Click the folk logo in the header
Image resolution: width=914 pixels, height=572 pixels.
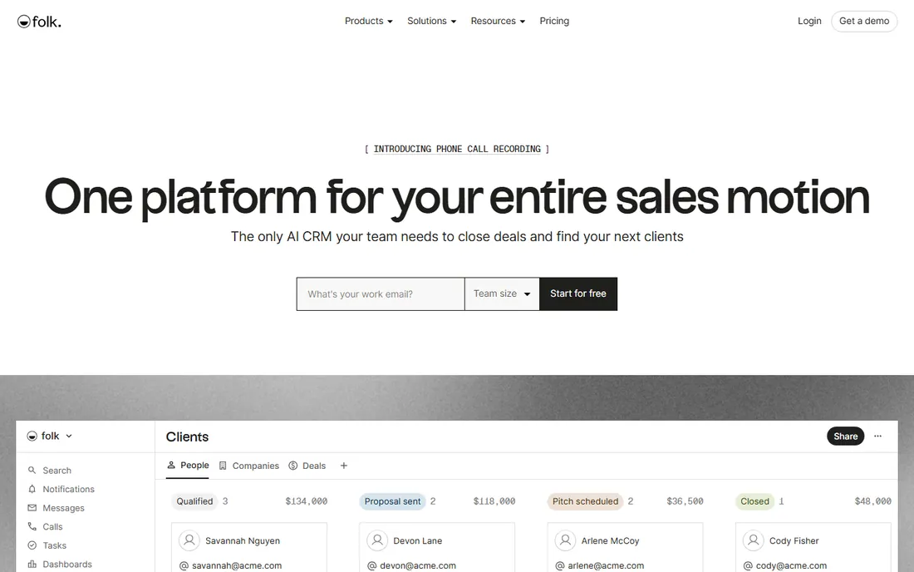(39, 22)
